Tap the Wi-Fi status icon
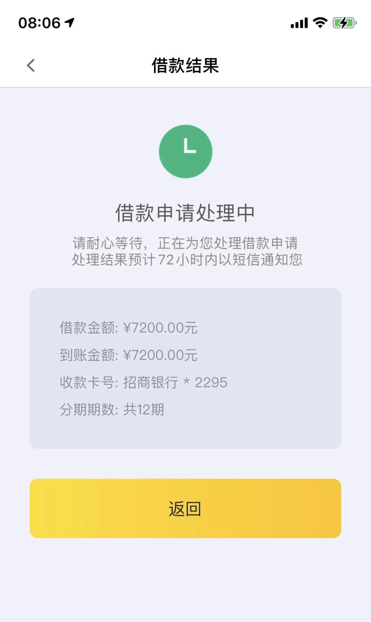This screenshot has width=371, height=622. (x=320, y=23)
